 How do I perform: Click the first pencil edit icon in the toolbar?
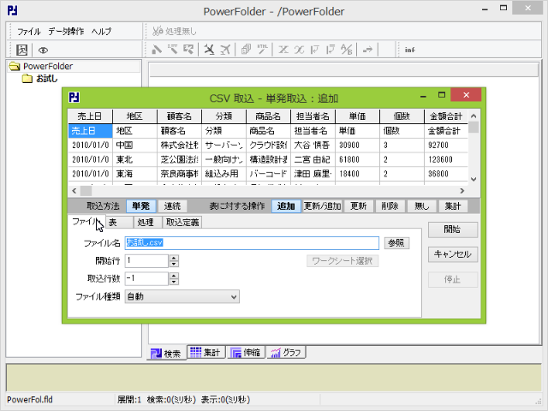(x=157, y=50)
